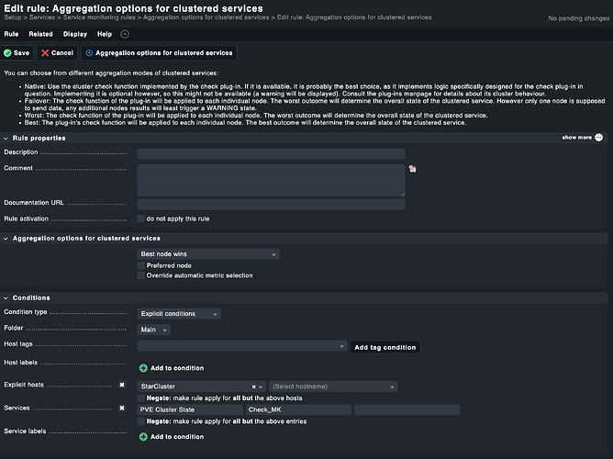Click the show more ellipsis icon in Rule properties
Screen dimensions: 613x459
[x=598, y=137]
